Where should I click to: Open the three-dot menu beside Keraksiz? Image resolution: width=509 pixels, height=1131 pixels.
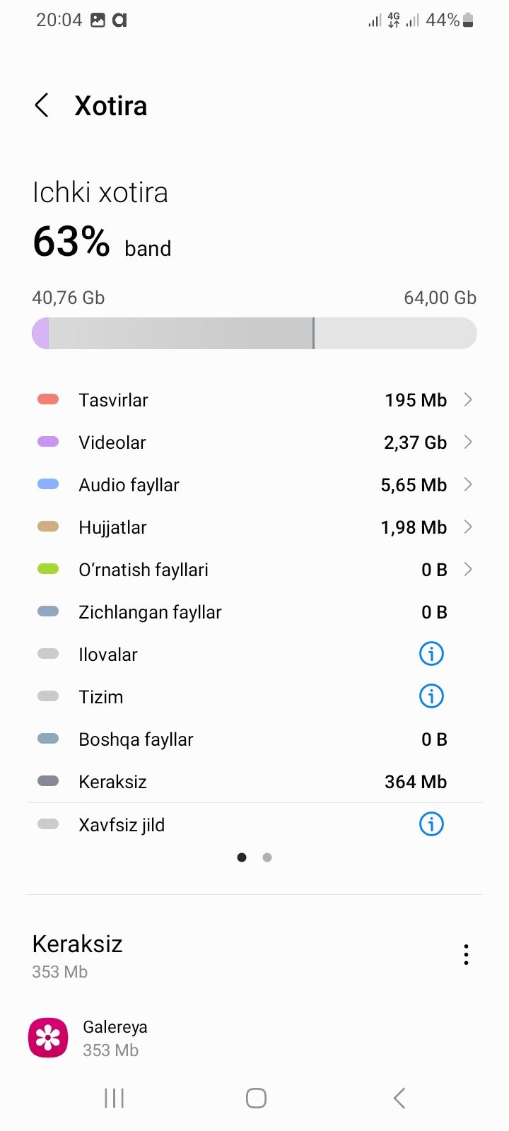pyautogui.click(x=466, y=954)
